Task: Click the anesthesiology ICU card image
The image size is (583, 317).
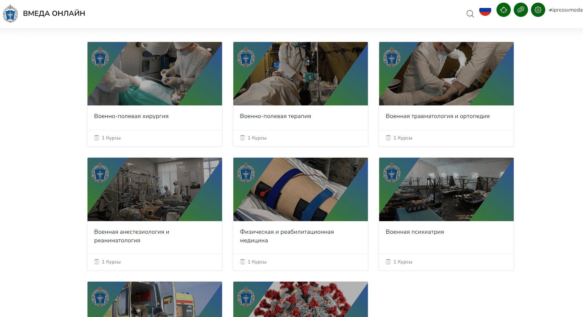Action: [x=155, y=189]
